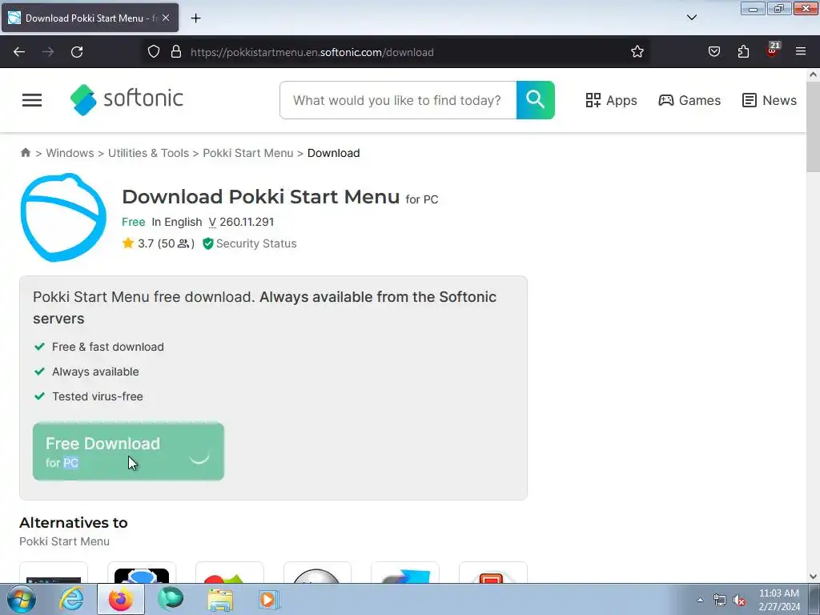Open a new browser tab

pos(195,18)
